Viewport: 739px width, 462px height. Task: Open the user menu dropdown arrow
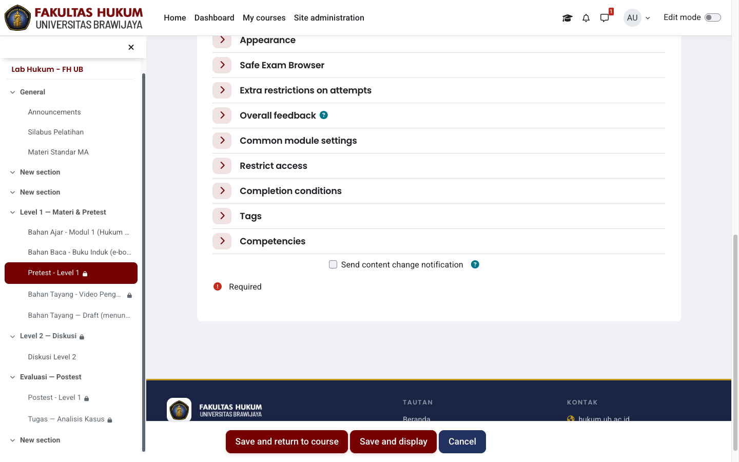648,18
